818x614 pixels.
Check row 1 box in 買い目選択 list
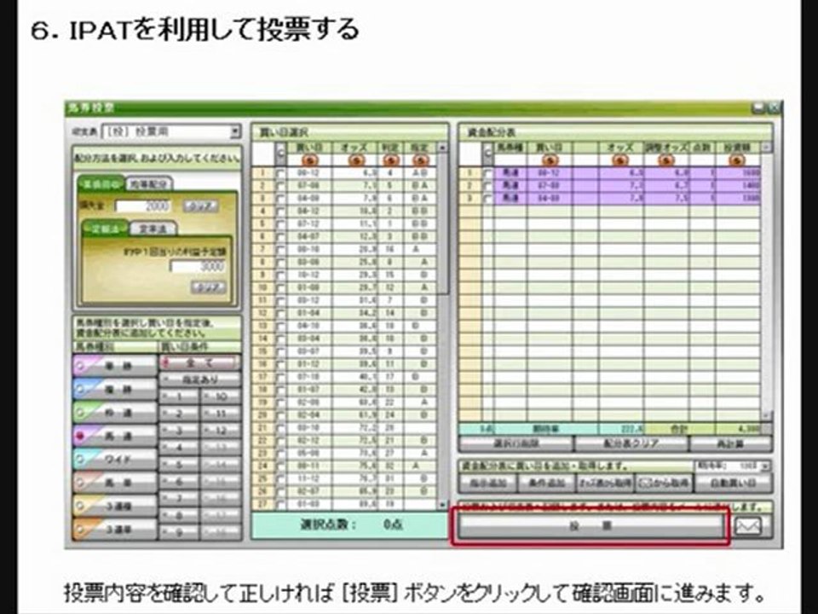point(280,173)
